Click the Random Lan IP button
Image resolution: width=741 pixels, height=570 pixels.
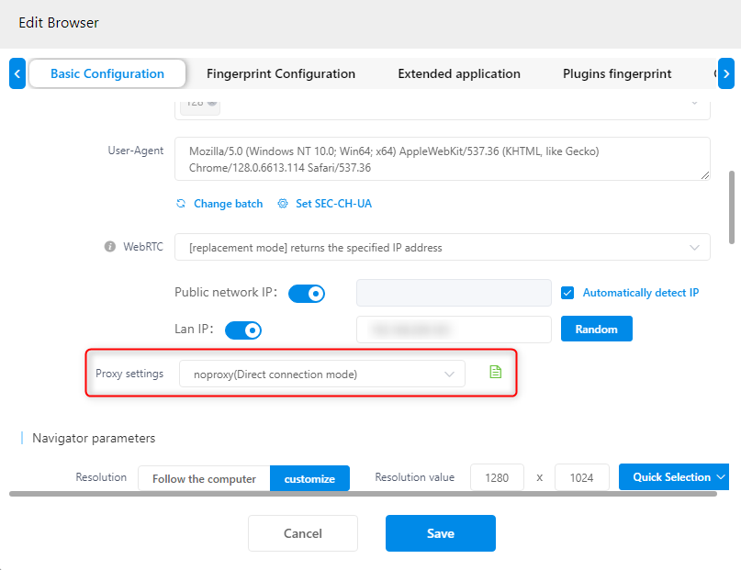click(x=597, y=329)
